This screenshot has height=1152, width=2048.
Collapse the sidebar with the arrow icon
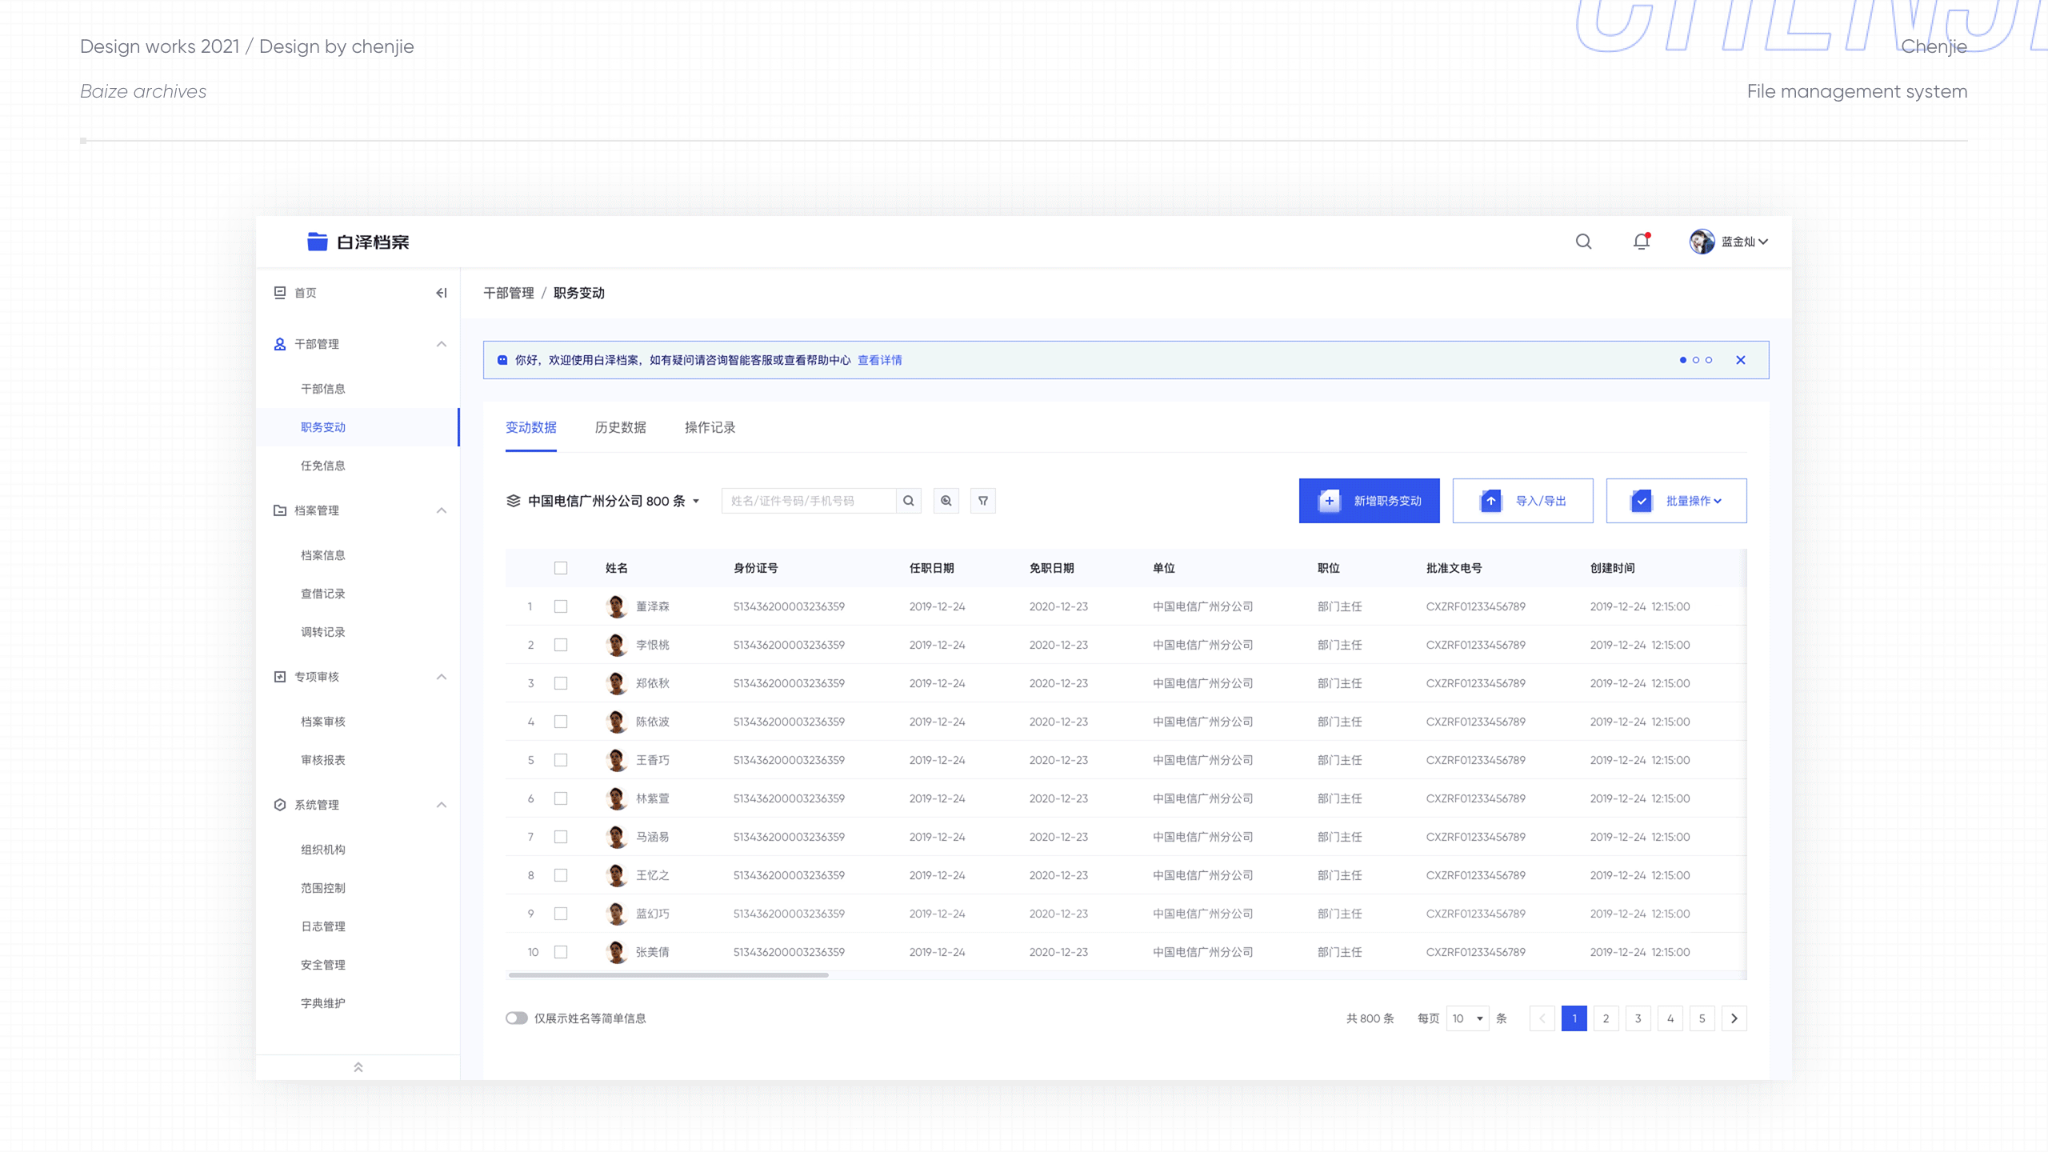(x=441, y=293)
